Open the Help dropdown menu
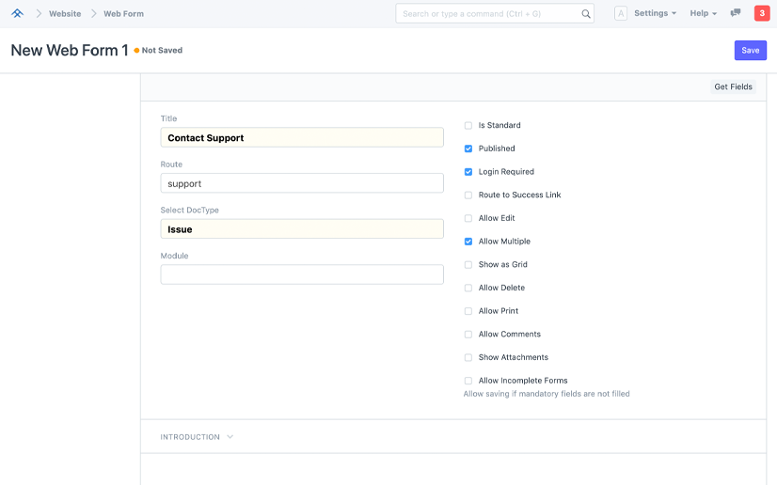The image size is (777, 485). [x=703, y=14]
